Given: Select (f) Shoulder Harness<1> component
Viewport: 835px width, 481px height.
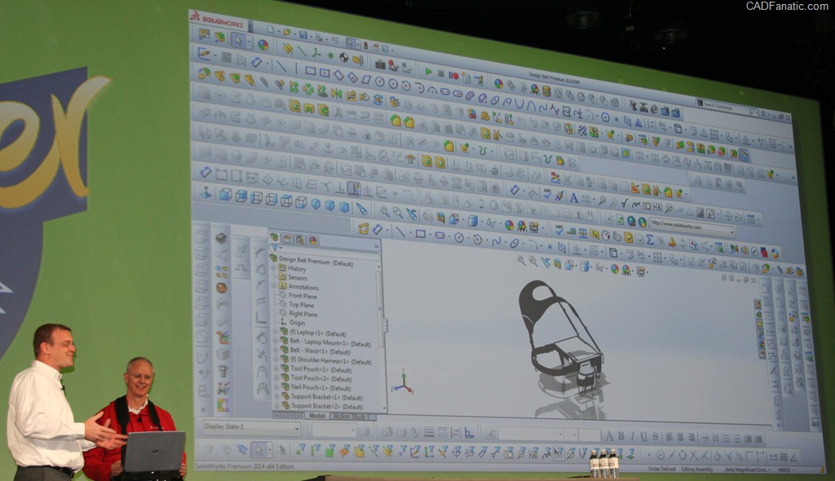Looking at the screenshot, I should point(331,360).
